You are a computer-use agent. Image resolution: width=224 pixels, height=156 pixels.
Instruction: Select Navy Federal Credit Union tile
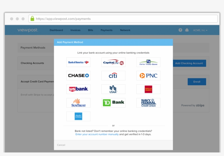(x=148, y=103)
